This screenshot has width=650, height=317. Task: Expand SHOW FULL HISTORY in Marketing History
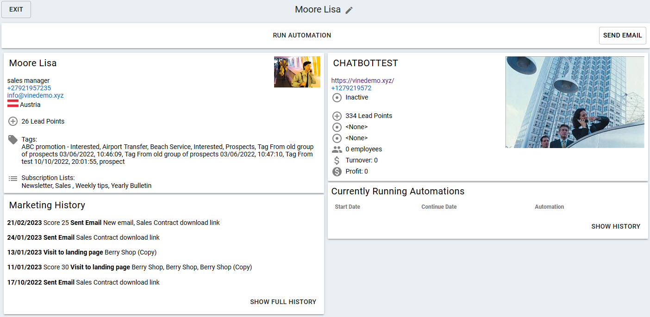(283, 302)
